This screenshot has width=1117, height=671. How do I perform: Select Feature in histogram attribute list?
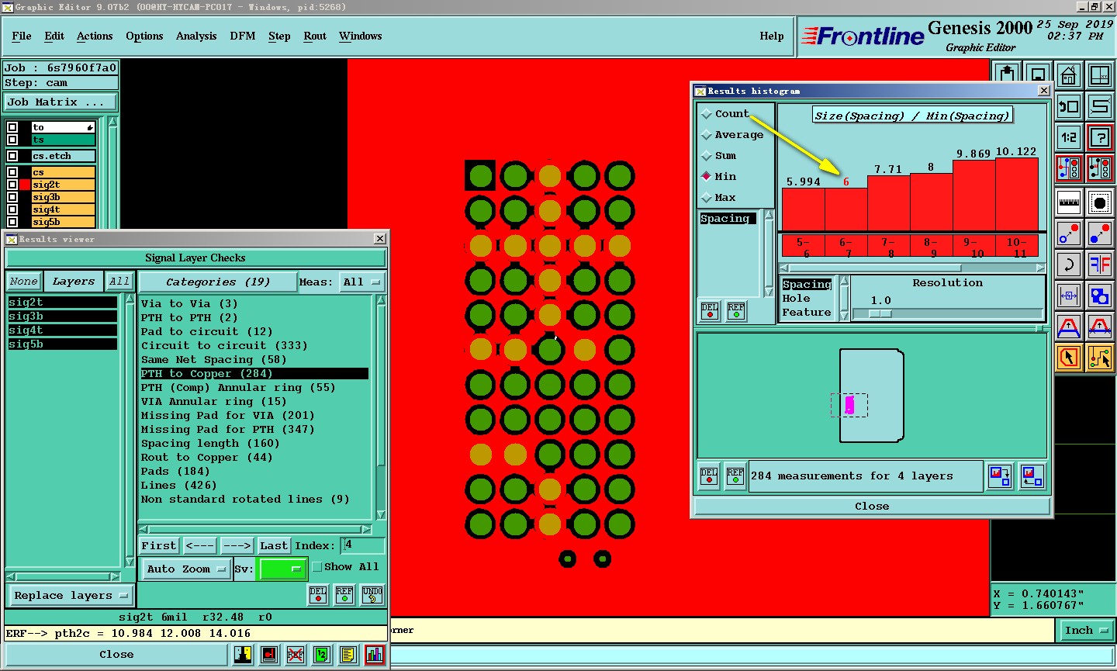tap(806, 313)
